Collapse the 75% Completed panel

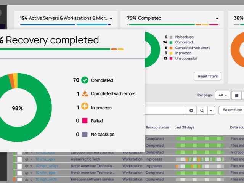217,18
